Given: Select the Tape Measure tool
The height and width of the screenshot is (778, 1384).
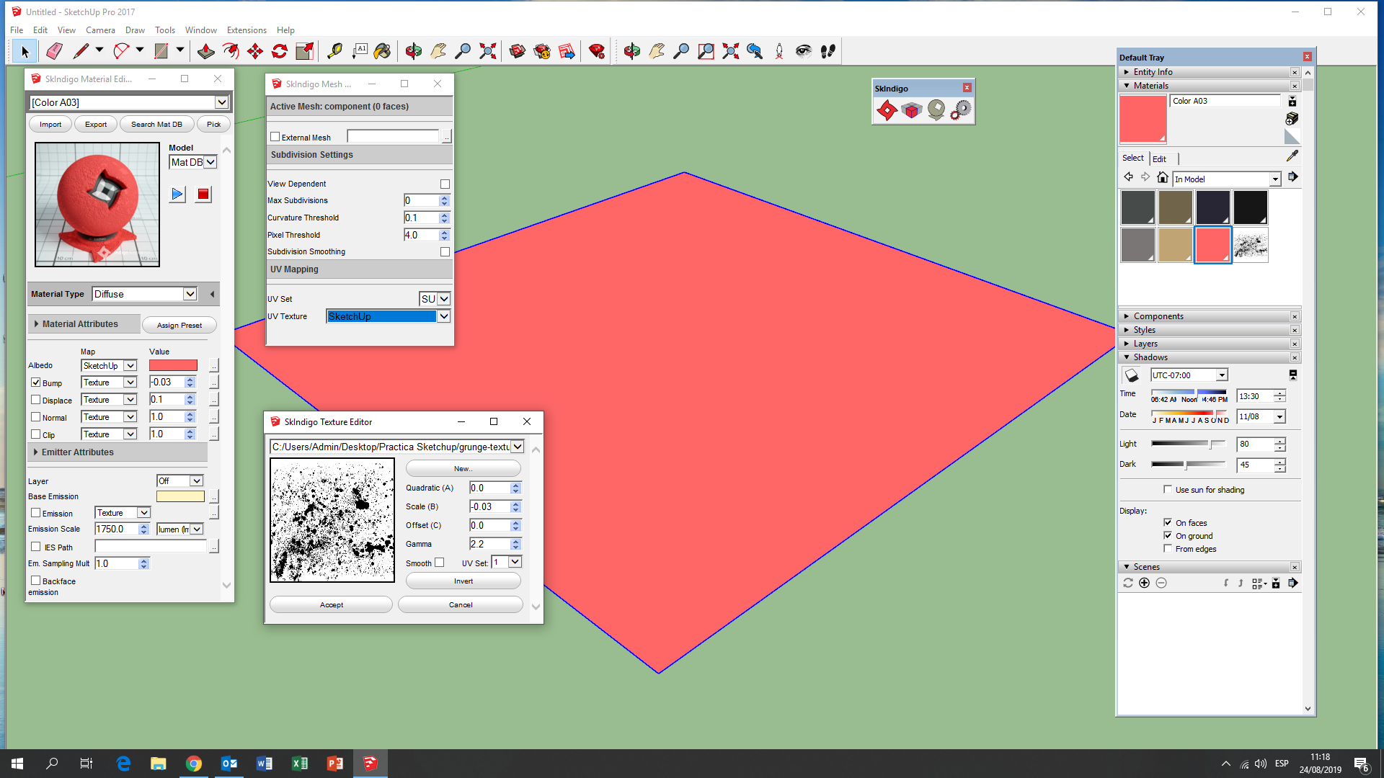Looking at the screenshot, I should (334, 51).
